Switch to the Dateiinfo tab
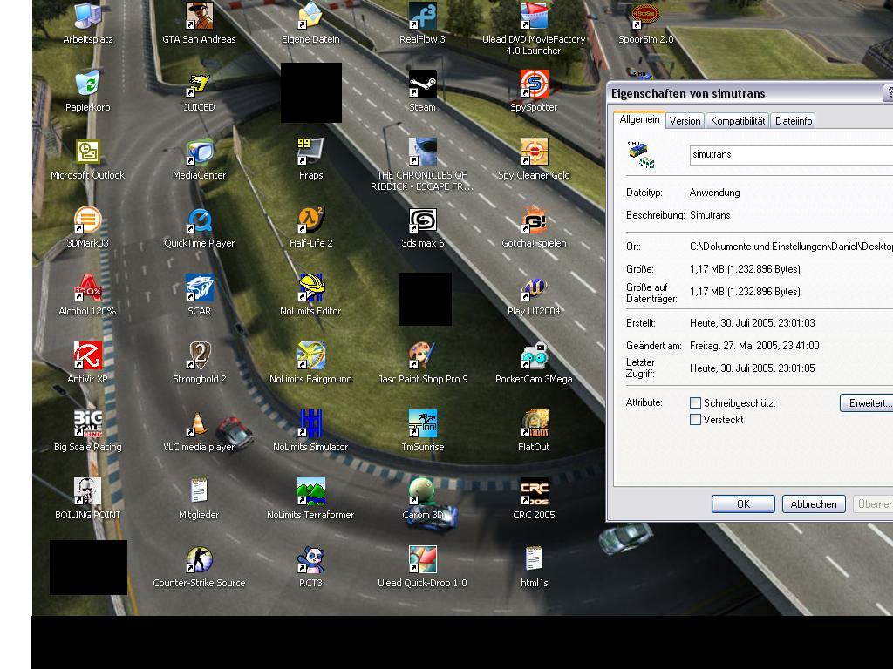 coord(794,121)
